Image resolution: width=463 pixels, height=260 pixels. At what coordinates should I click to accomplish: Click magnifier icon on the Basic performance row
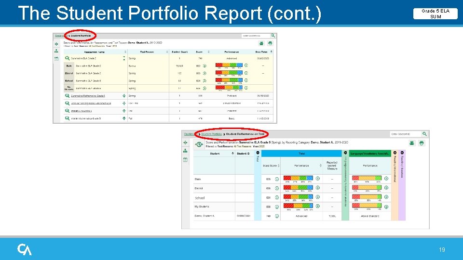tap(67, 118)
